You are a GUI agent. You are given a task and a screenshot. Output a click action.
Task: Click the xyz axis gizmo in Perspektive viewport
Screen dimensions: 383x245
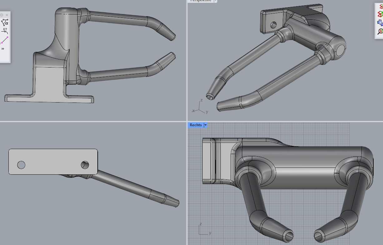point(200,107)
